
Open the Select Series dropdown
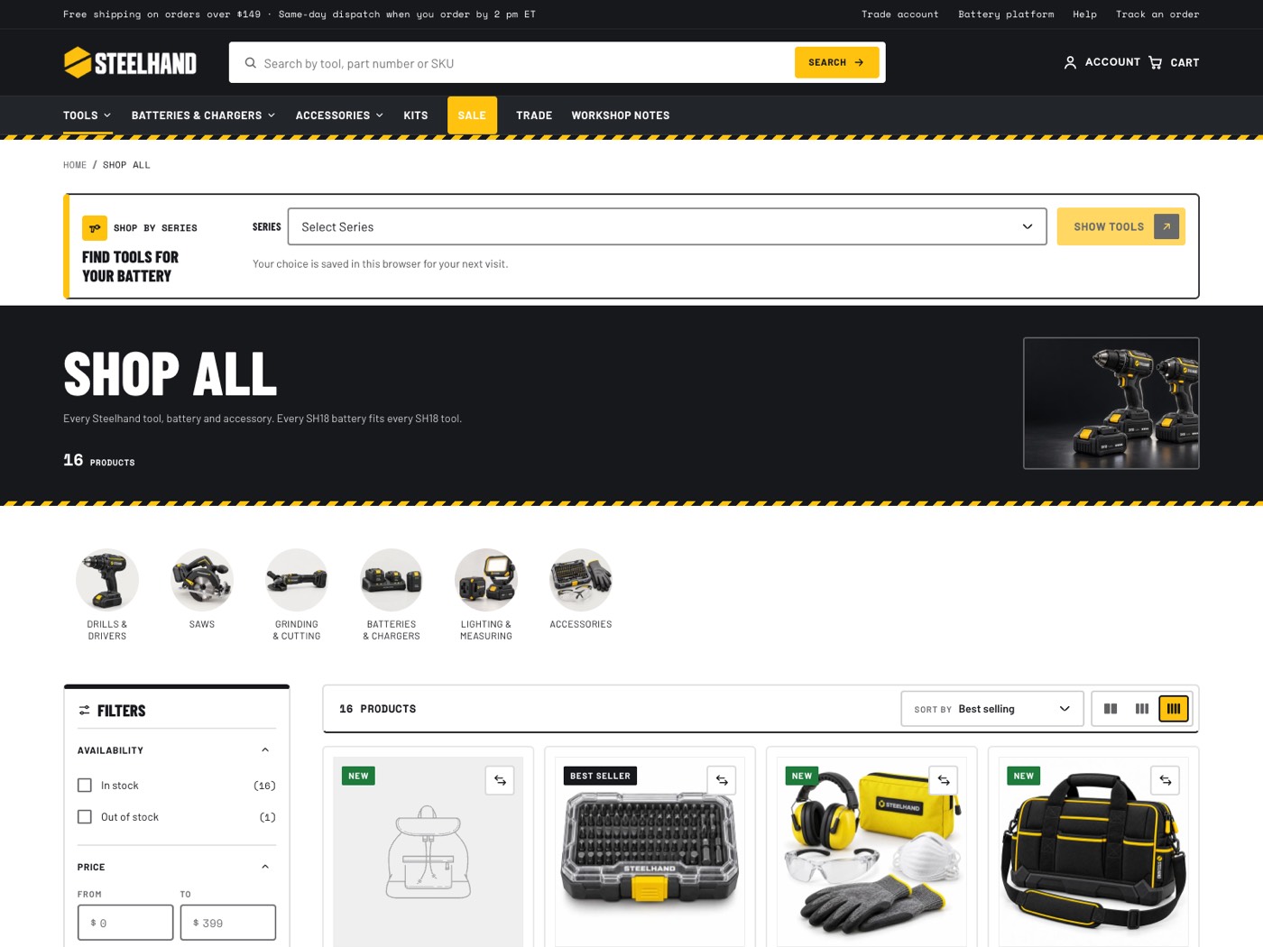(x=667, y=226)
